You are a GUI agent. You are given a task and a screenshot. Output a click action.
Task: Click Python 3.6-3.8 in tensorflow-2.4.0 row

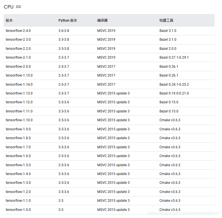click(64, 31)
